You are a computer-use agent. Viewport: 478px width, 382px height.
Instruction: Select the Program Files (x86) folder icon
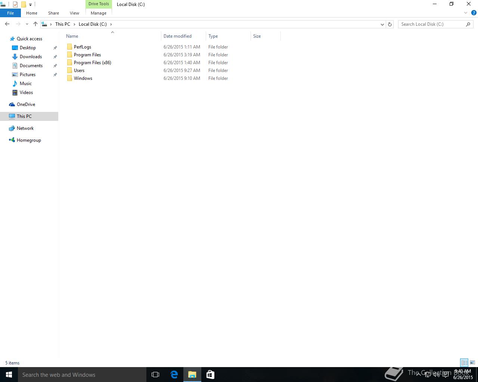point(69,63)
